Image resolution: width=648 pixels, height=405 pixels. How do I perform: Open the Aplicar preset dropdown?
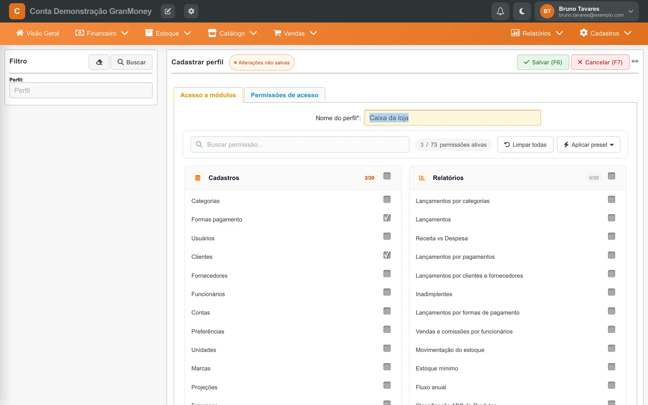pos(588,145)
